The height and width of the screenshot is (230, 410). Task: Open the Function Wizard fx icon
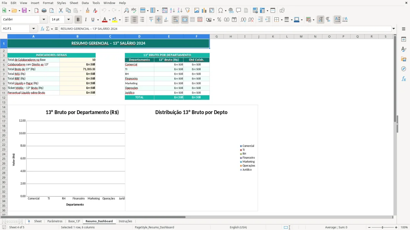(x=42, y=29)
